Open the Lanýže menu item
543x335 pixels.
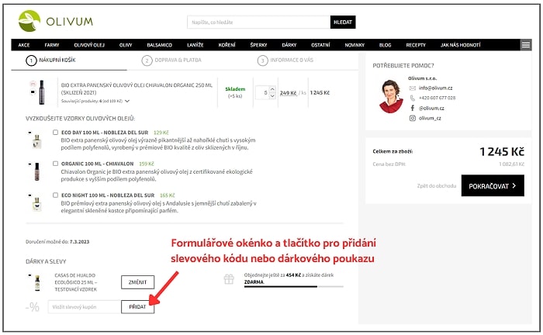[195, 45]
